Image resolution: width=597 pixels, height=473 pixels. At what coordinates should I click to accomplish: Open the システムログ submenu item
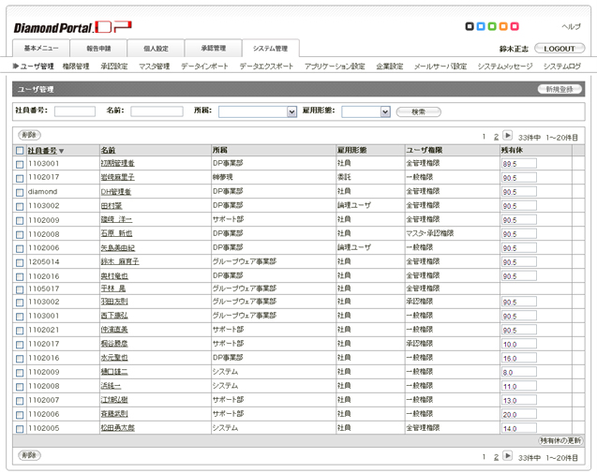point(562,67)
